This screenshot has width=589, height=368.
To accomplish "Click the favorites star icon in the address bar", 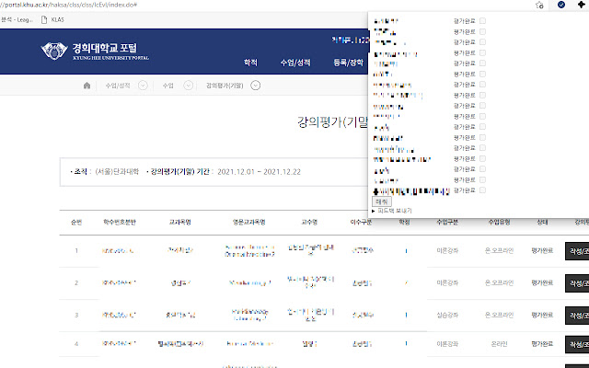I will [x=539, y=5].
